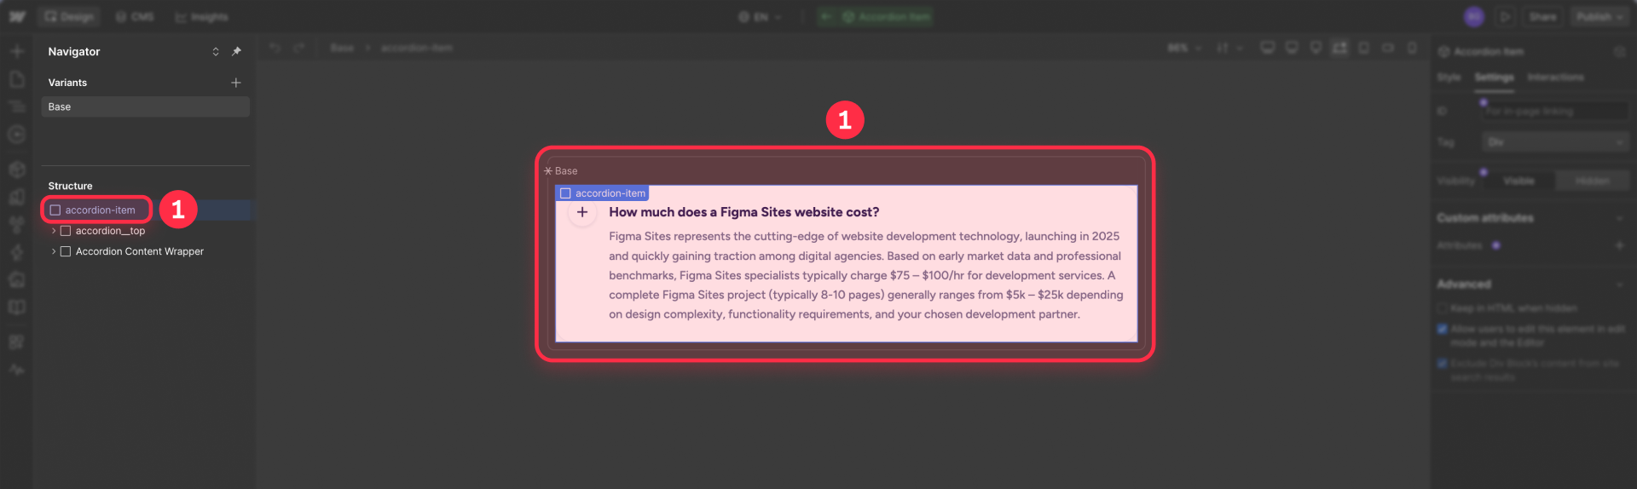Open the Pages panel in left sidebar
Viewport: 1637px width, 489px height.
click(x=16, y=79)
